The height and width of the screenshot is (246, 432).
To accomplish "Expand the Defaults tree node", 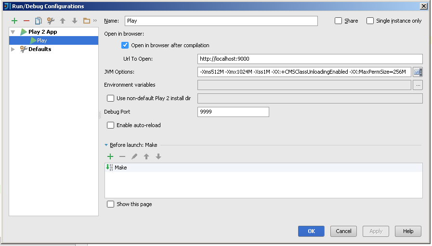I will click(13, 49).
